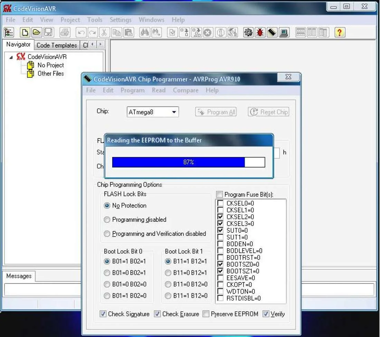Open the main Tools menu

[95, 20]
